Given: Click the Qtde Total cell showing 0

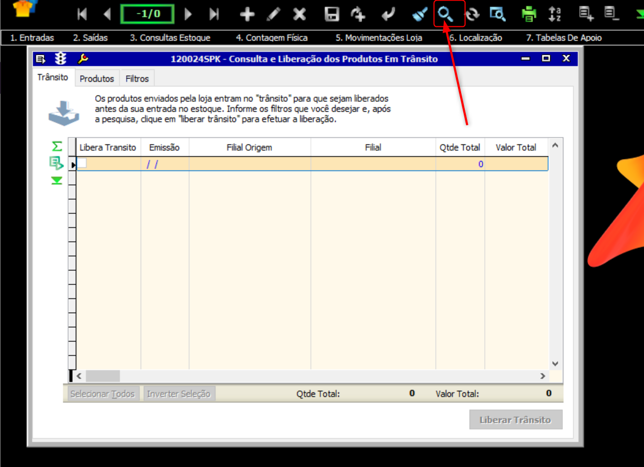Looking at the screenshot, I should [x=460, y=164].
